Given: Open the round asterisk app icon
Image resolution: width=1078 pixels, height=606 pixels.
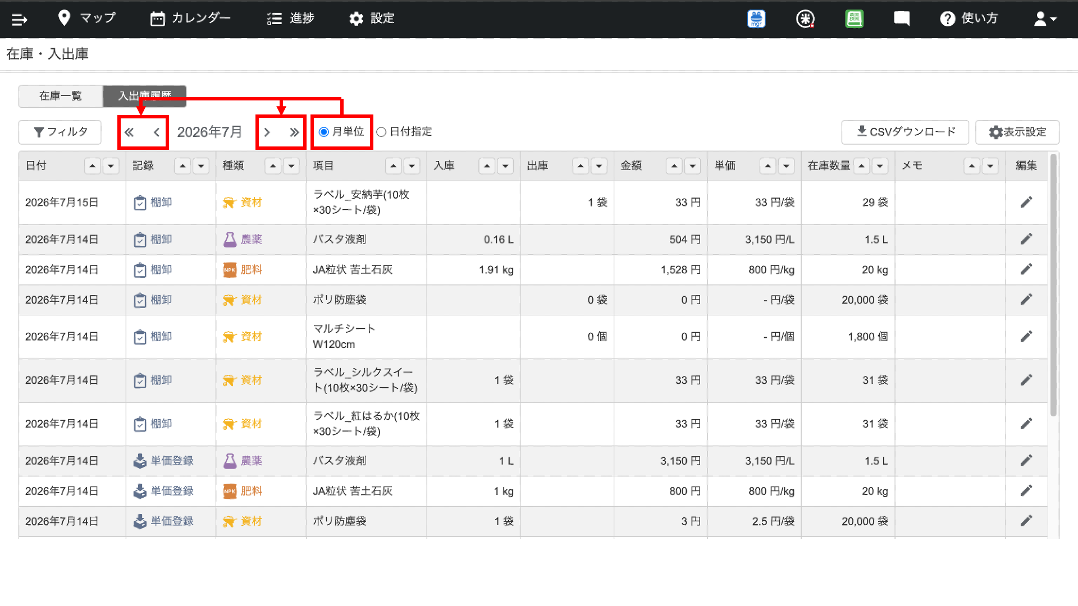Looking at the screenshot, I should (x=805, y=19).
